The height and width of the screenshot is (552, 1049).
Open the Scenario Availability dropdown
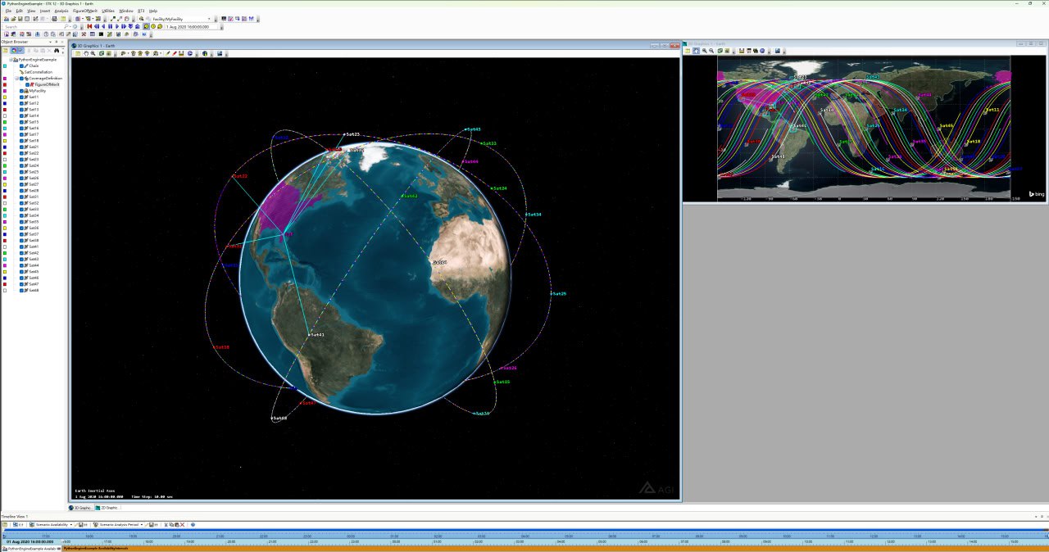pyautogui.click(x=71, y=524)
